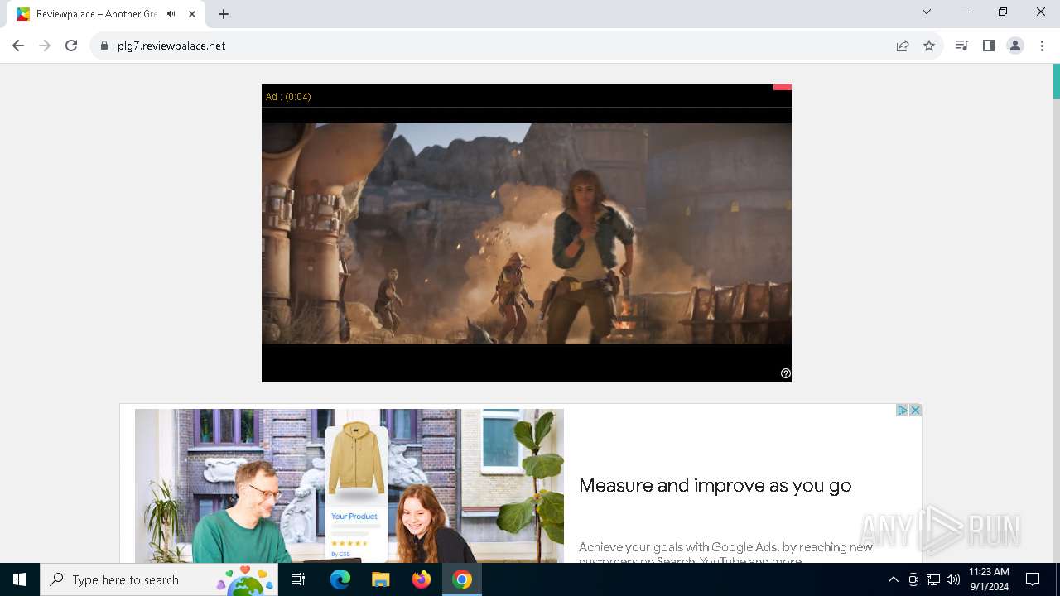Viewport: 1060px width, 596px height.
Task: Click the video ad player
Action: point(527,233)
